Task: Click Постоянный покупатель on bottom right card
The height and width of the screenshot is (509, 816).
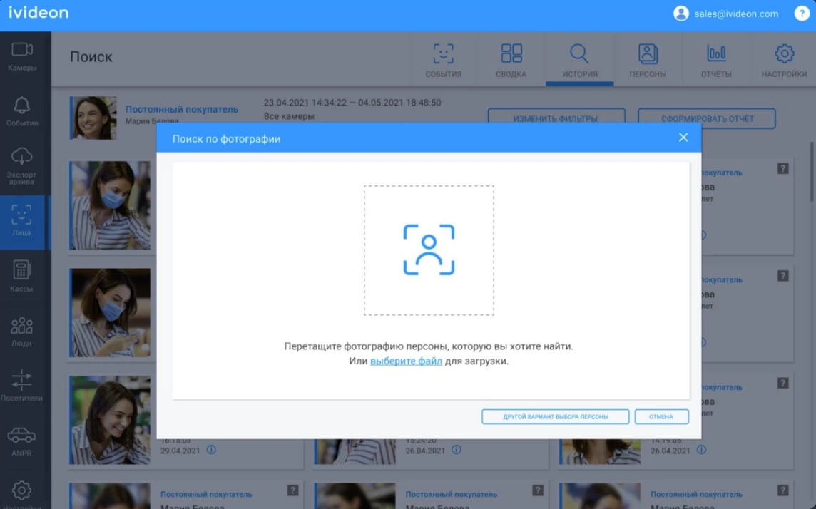Action: pyautogui.click(x=696, y=495)
